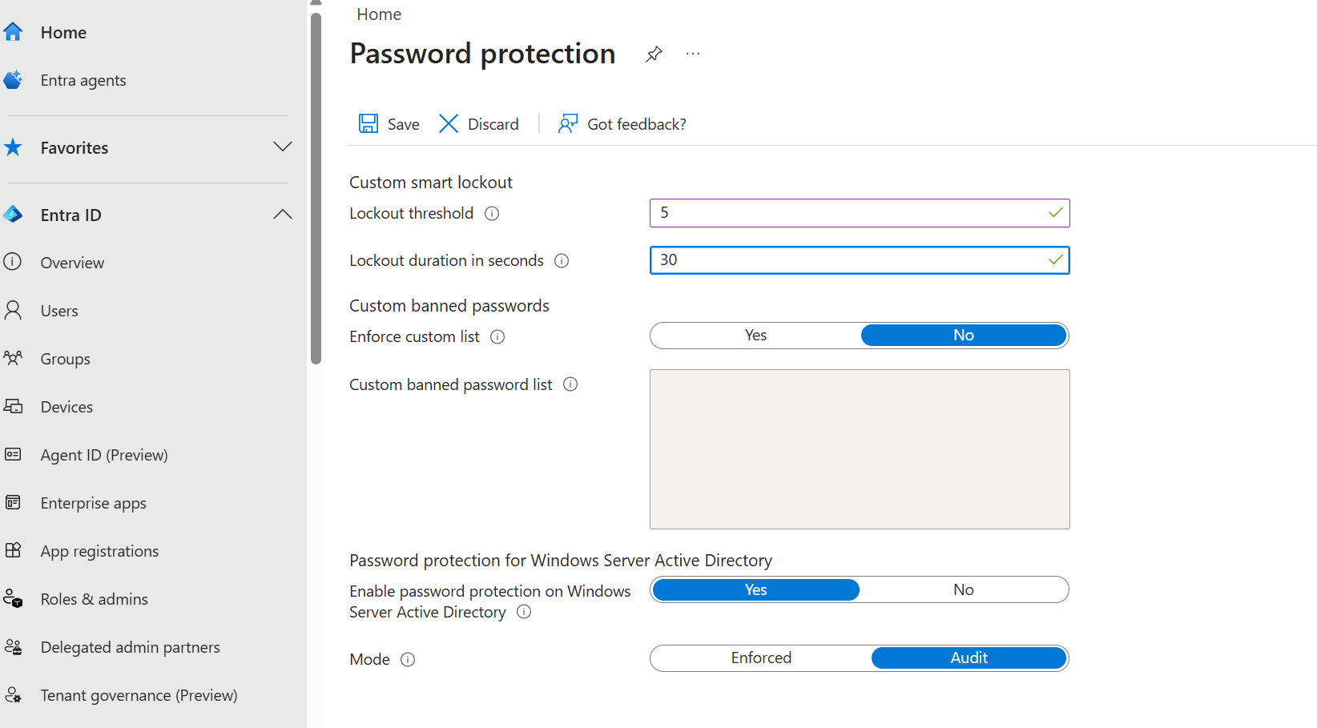The height and width of the screenshot is (728, 1317).
Task: Click the Mode info icon
Action: pyautogui.click(x=408, y=660)
